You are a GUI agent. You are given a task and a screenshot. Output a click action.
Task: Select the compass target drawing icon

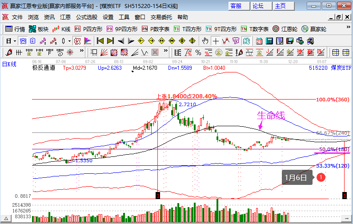point(70,52)
